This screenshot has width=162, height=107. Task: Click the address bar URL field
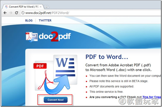coord(91,13)
